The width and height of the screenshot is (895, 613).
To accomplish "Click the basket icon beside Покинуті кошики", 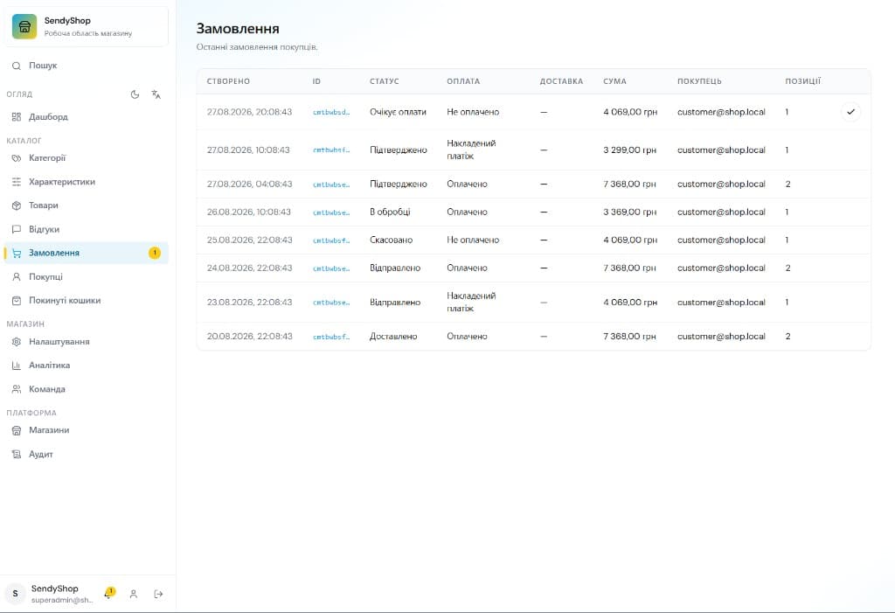I will tap(17, 301).
